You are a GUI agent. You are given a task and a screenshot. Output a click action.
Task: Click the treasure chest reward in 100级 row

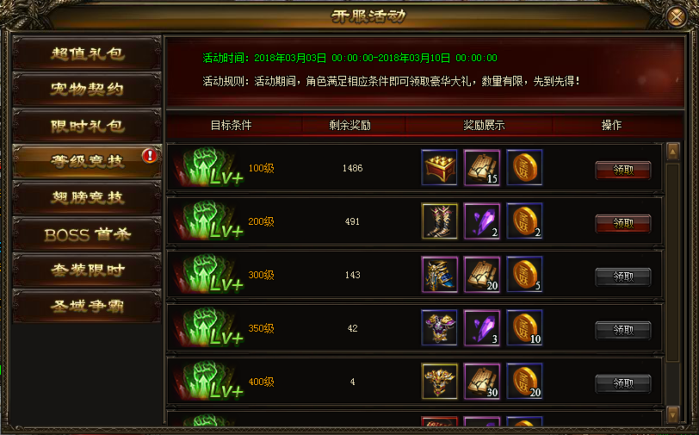click(439, 168)
